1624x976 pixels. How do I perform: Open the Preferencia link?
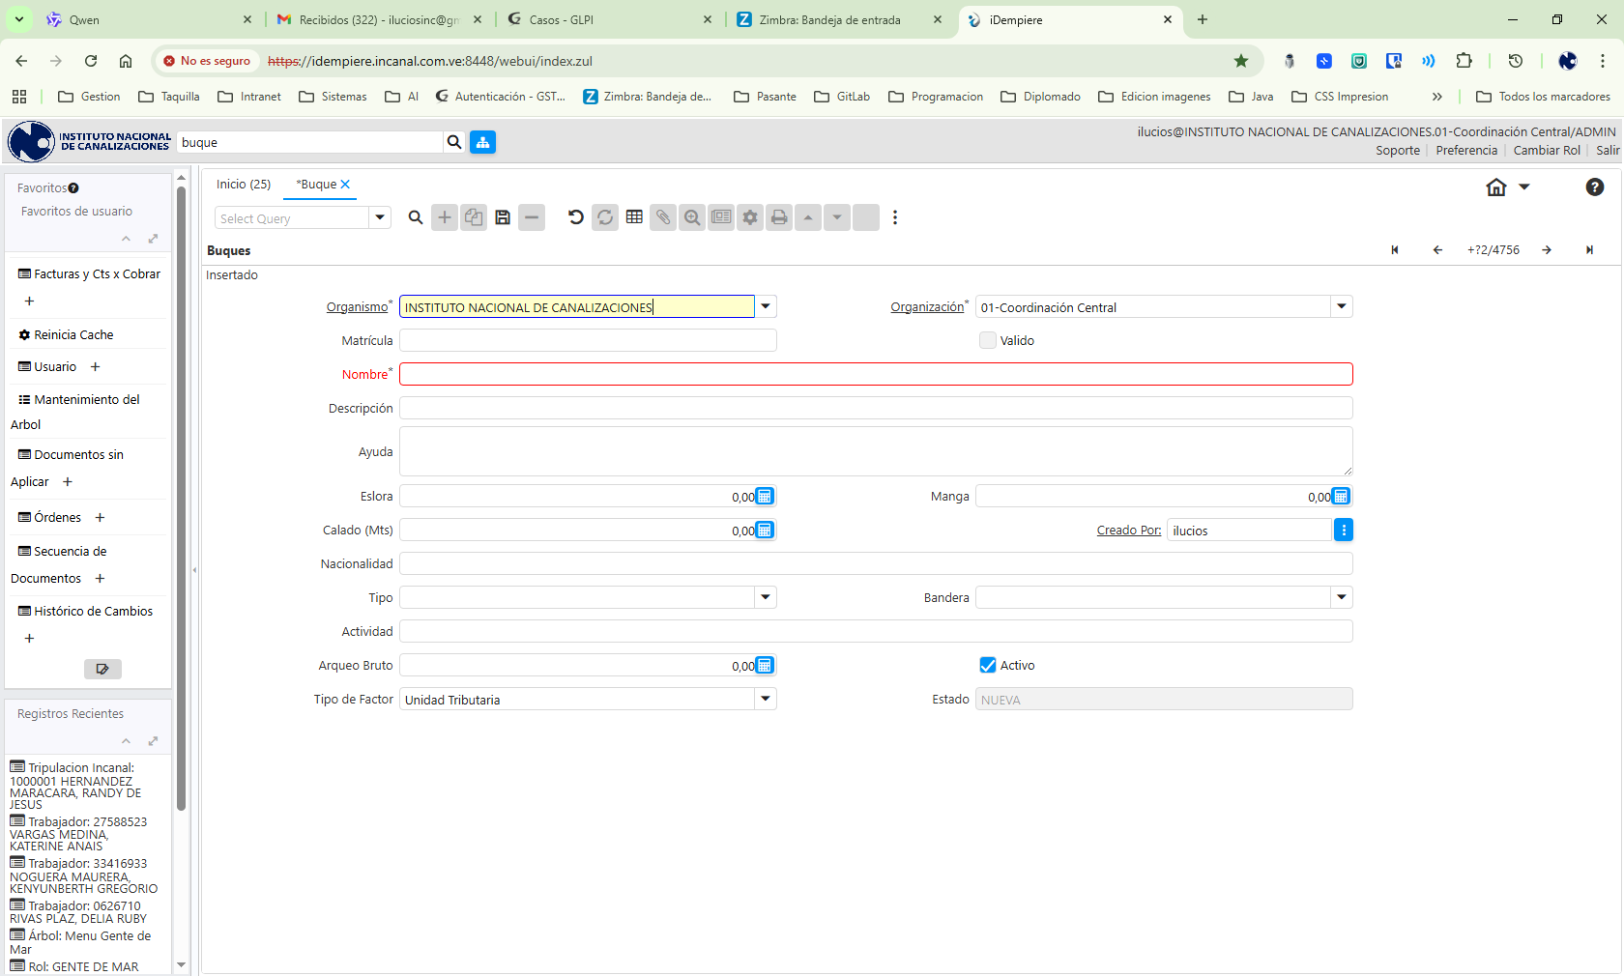point(1466,151)
